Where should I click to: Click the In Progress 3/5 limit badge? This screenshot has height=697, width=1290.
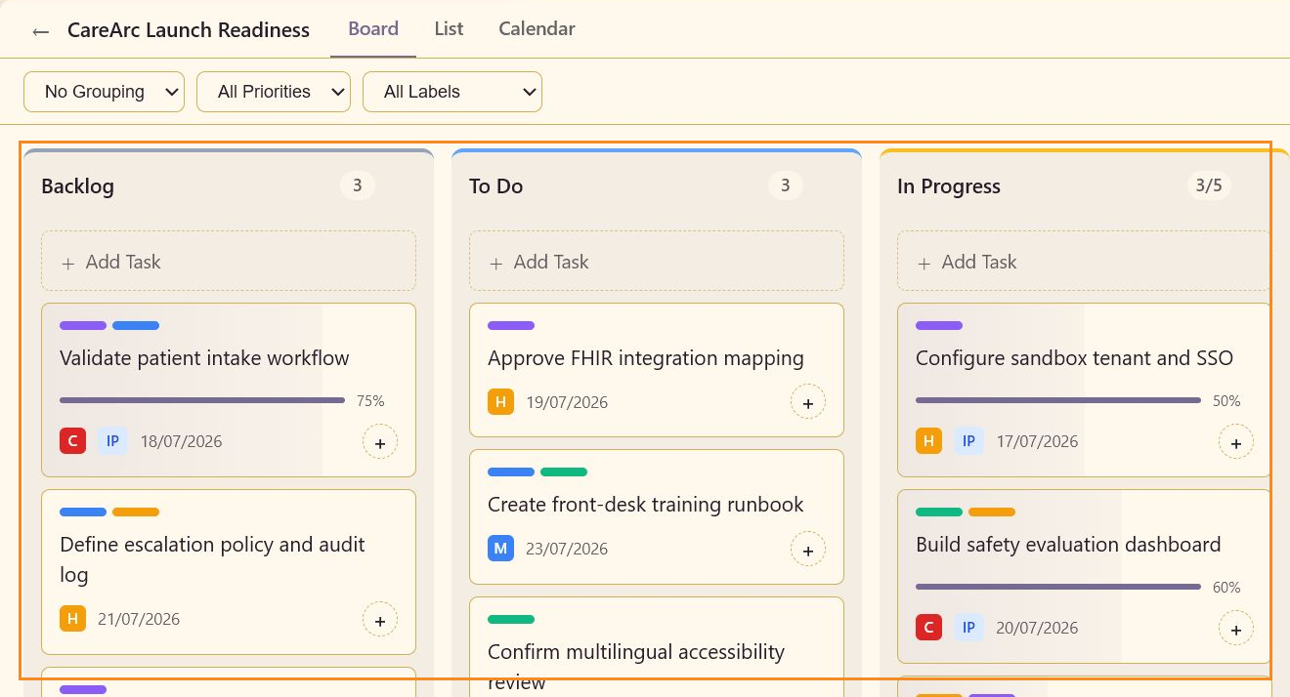click(1209, 185)
